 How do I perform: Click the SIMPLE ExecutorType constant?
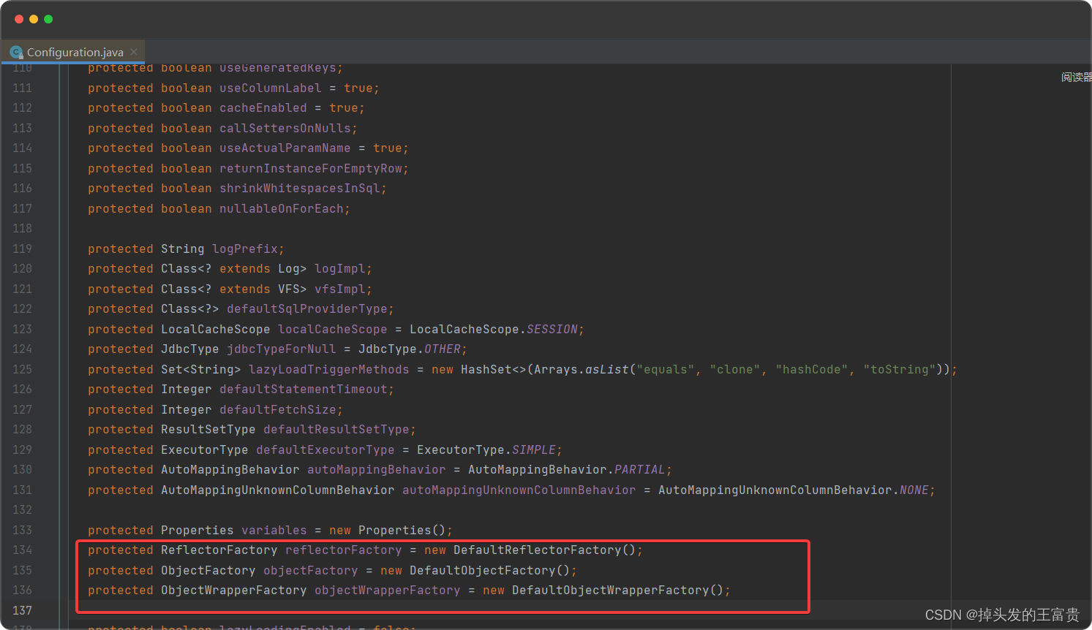click(534, 449)
